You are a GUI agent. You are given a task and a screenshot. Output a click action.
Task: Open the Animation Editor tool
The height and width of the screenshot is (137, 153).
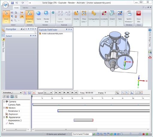pos(29,17)
